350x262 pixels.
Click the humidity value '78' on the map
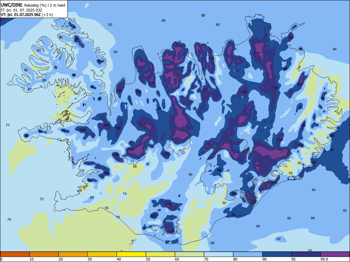[x=310, y=250]
